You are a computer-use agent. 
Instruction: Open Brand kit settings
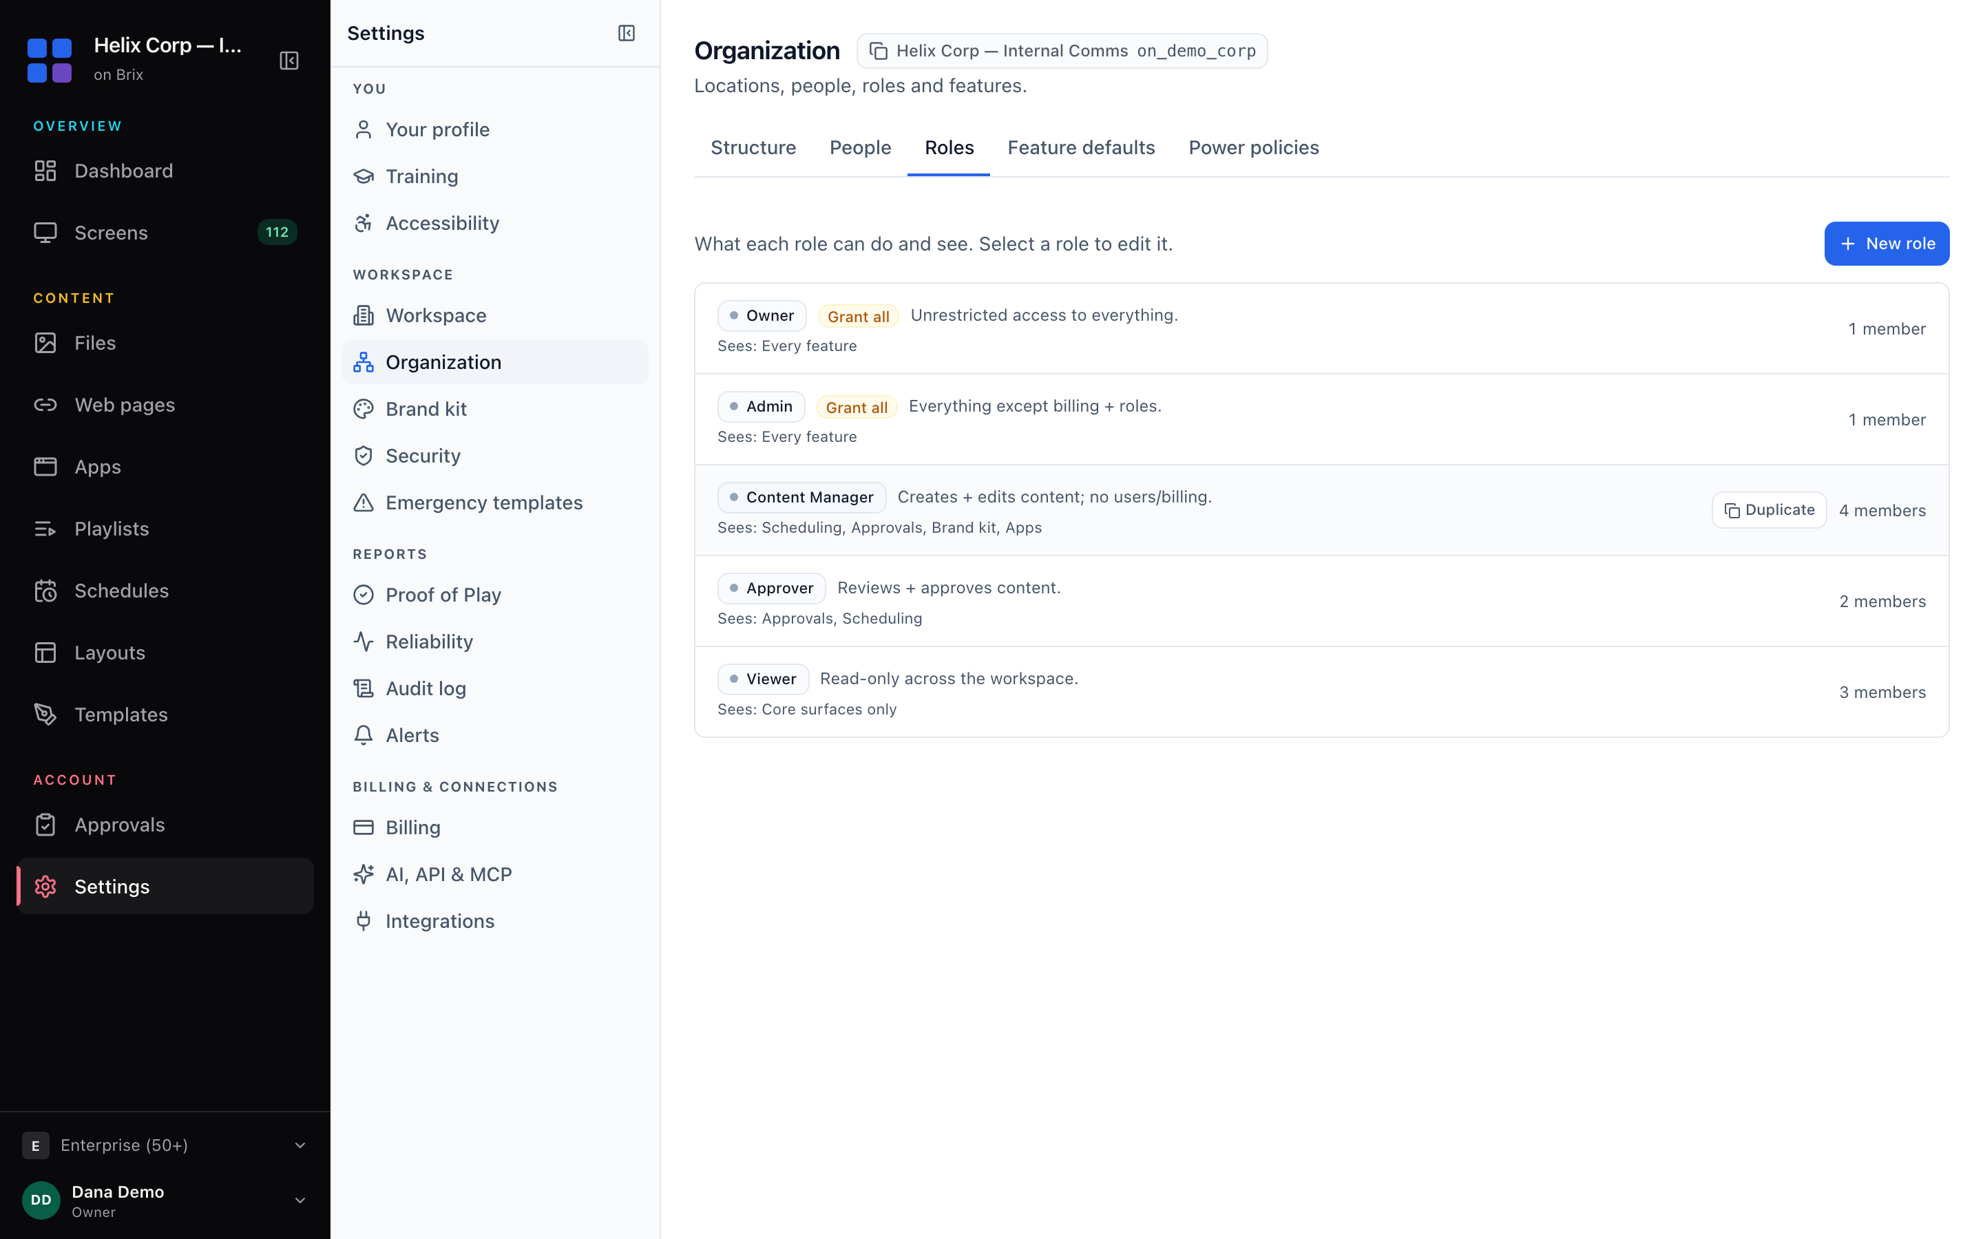(495, 409)
